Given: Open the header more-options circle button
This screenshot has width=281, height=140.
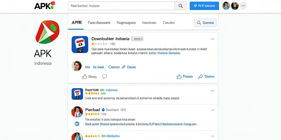Looking at the screenshot, I should coord(243,6).
